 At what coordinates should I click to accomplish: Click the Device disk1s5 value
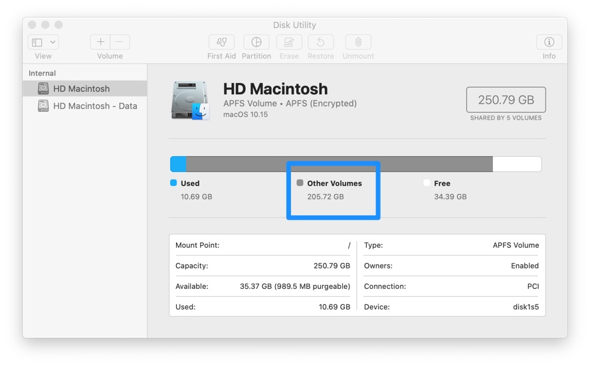point(526,307)
